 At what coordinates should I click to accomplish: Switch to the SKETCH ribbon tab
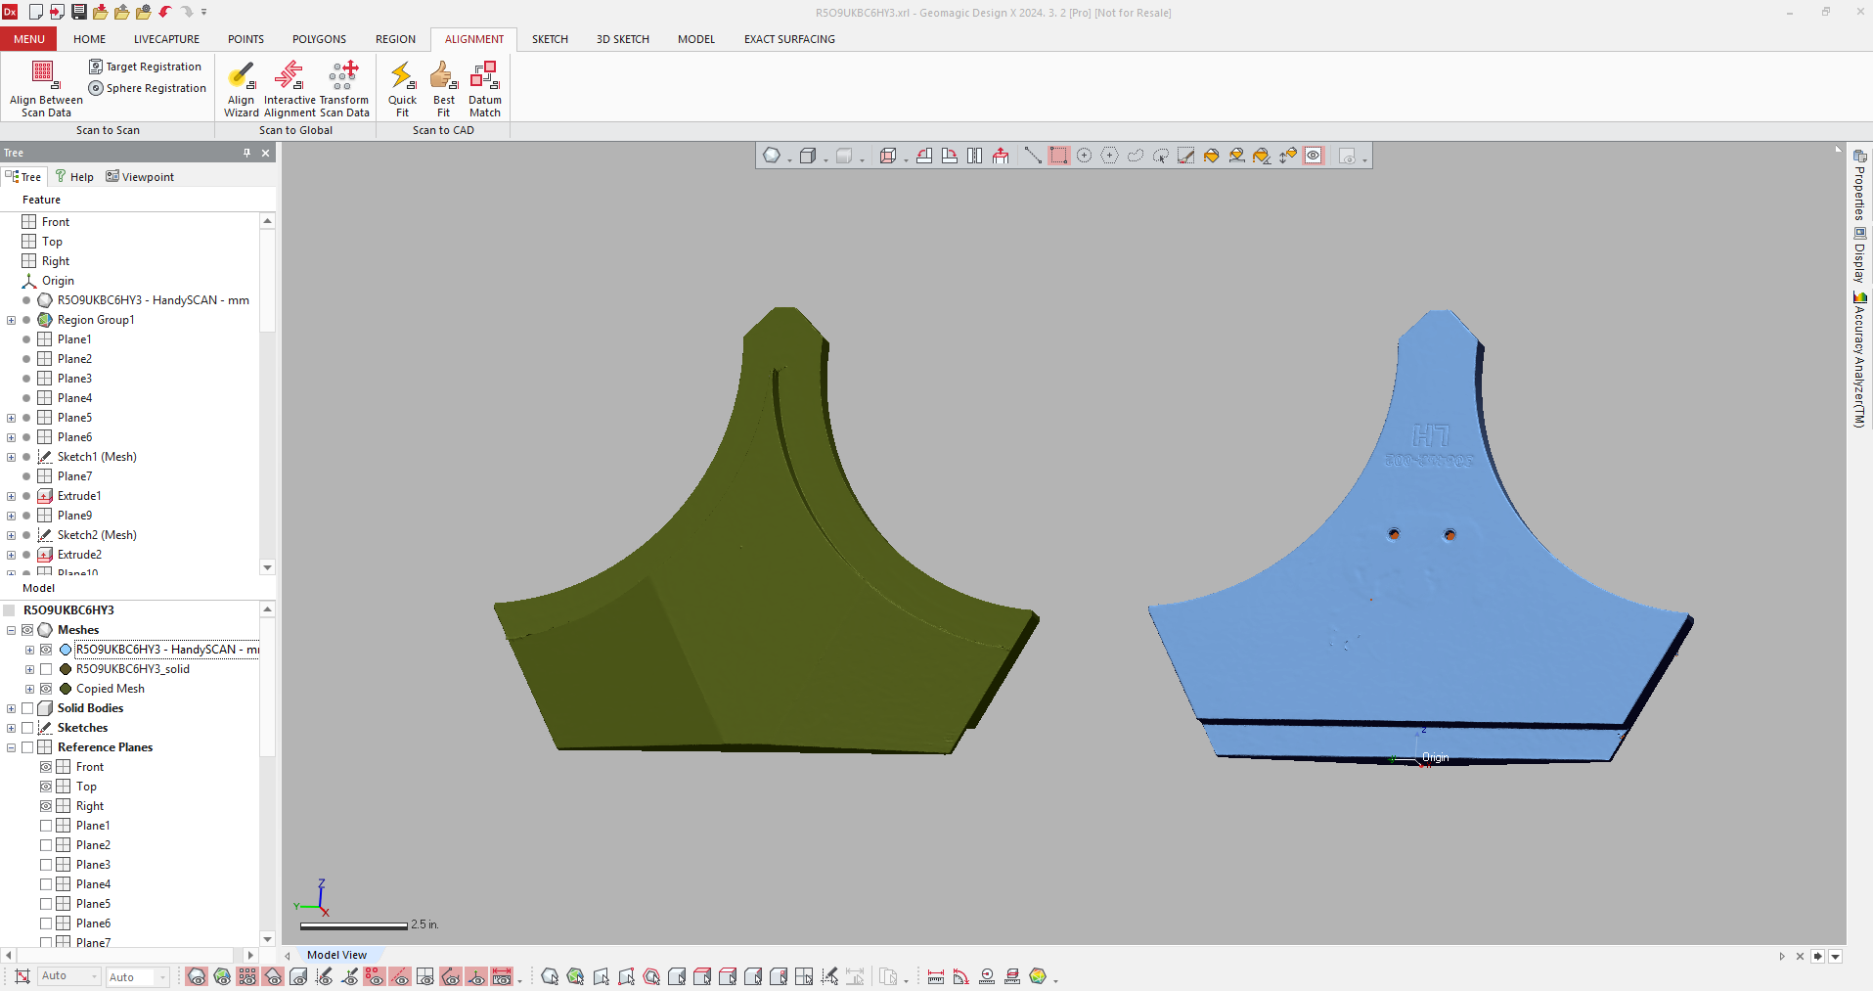click(x=550, y=39)
